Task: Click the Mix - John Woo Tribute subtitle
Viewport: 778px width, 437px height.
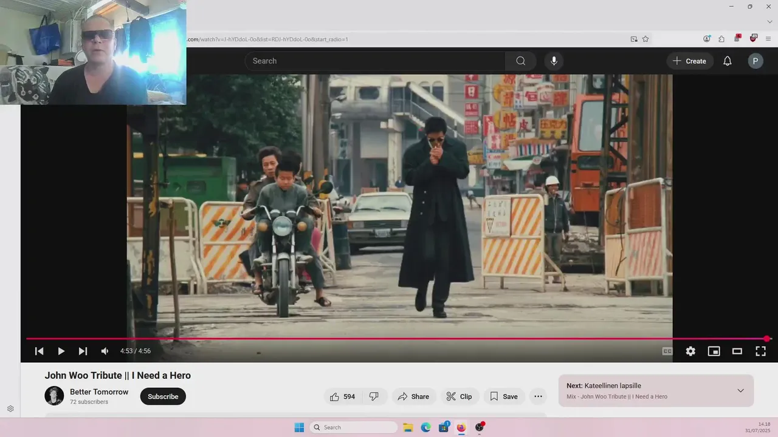Action: click(x=617, y=396)
